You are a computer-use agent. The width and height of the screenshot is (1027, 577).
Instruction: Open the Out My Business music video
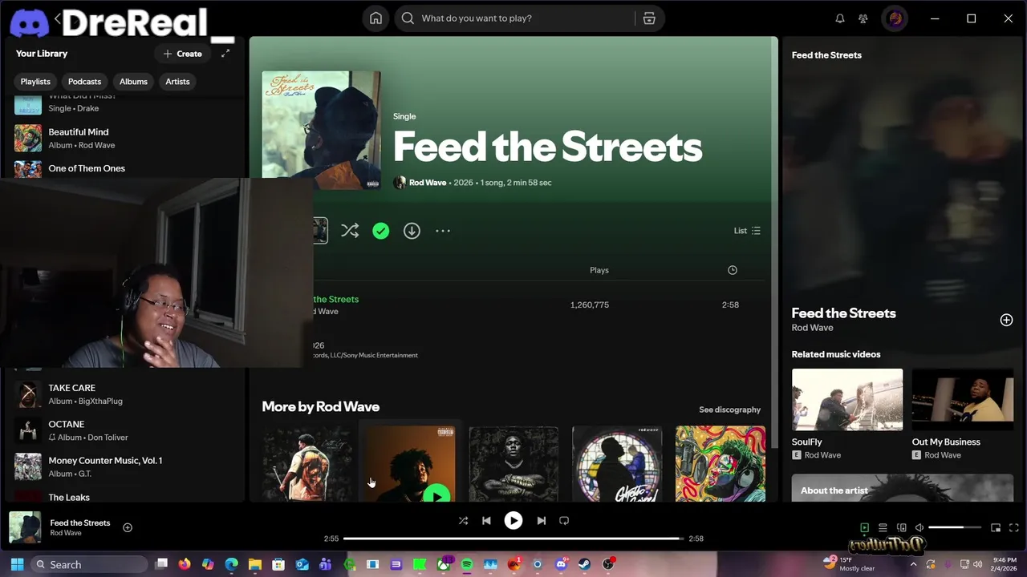pyautogui.click(x=963, y=399)
